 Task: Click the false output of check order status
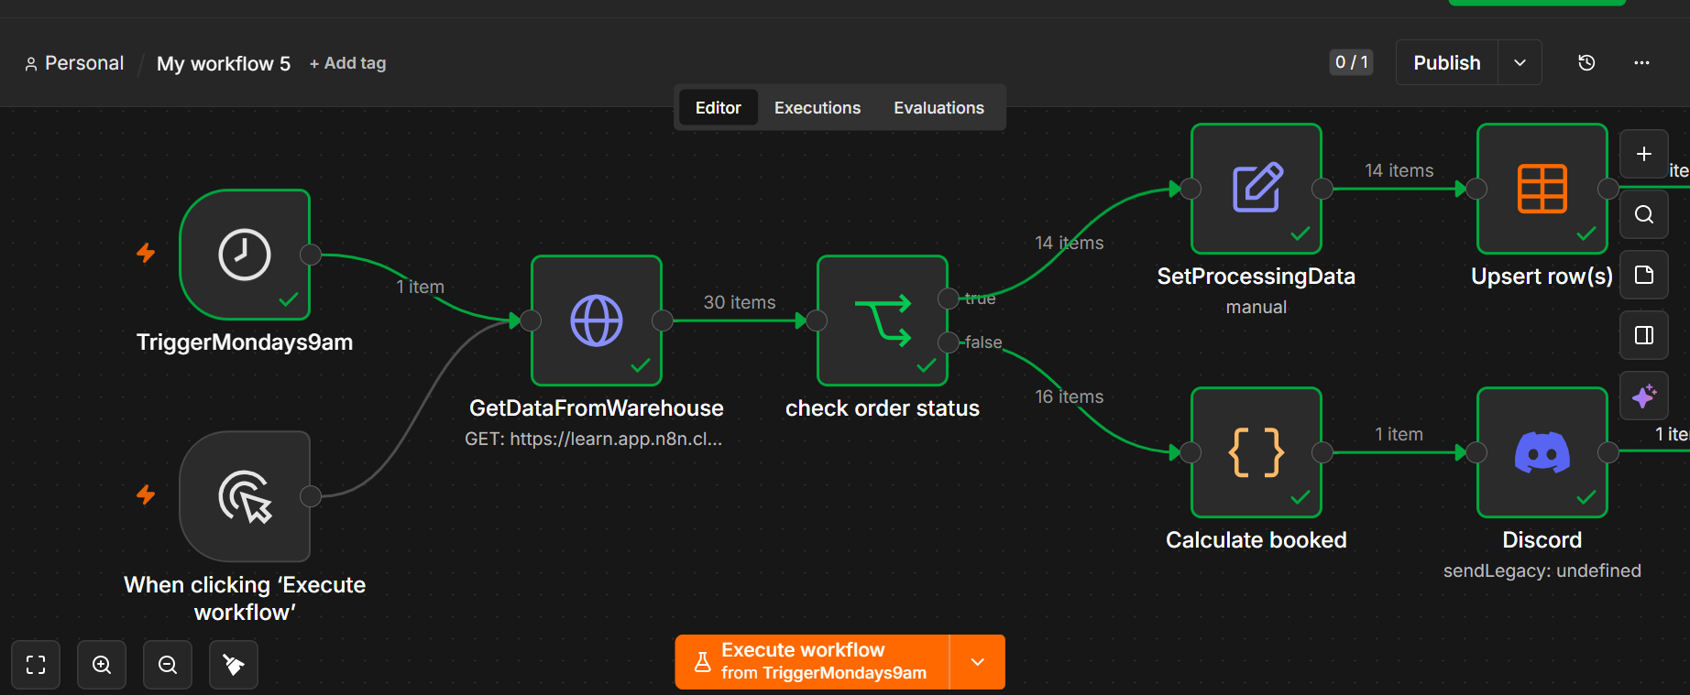(x=949, y=342)
